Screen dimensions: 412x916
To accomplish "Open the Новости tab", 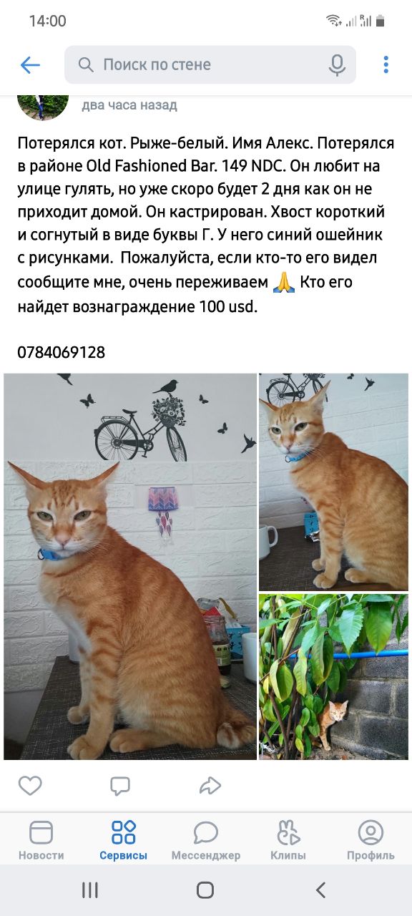I will pos(41,840).
